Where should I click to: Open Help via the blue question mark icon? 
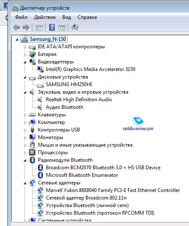tap(52, 27)
